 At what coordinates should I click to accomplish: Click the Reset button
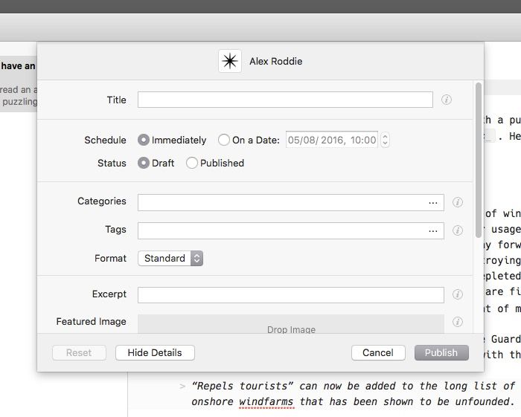(79, 352)
